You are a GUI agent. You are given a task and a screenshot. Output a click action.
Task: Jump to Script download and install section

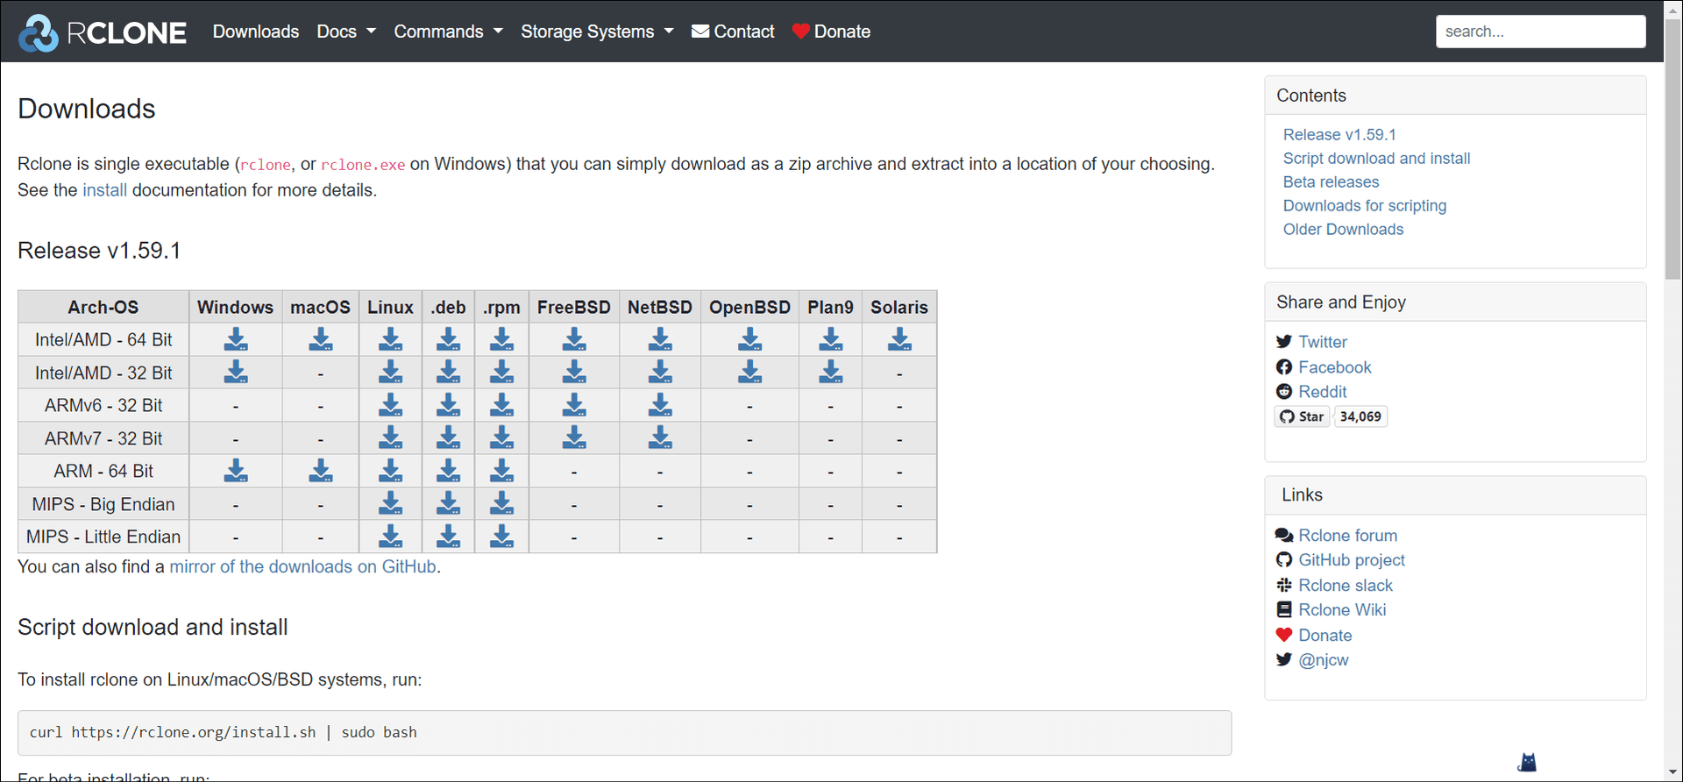[x=1376, y=159]
